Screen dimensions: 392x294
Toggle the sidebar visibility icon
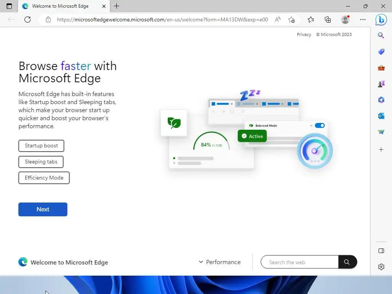click(x=381, y=251)
